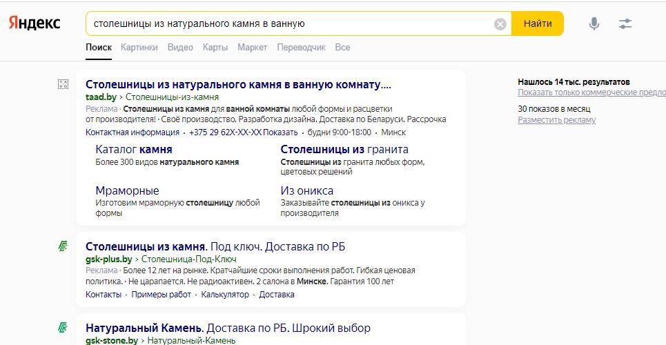Open Контактная информация link
Image resolution: width=666 pixels, height=345 pixels.
[x=132, y=132]
